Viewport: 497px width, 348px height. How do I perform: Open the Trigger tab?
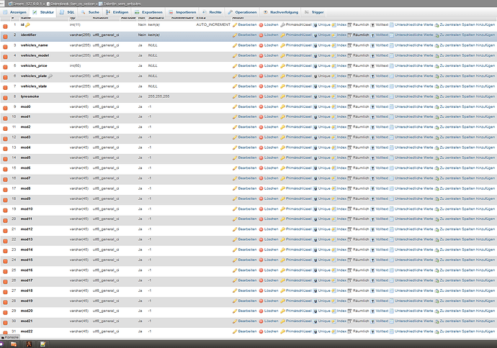[x=315, y=12]
